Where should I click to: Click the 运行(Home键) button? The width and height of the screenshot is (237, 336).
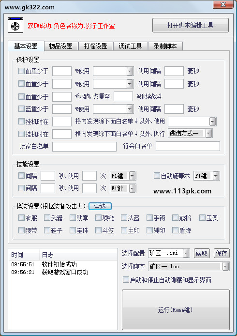coord(176,310)
